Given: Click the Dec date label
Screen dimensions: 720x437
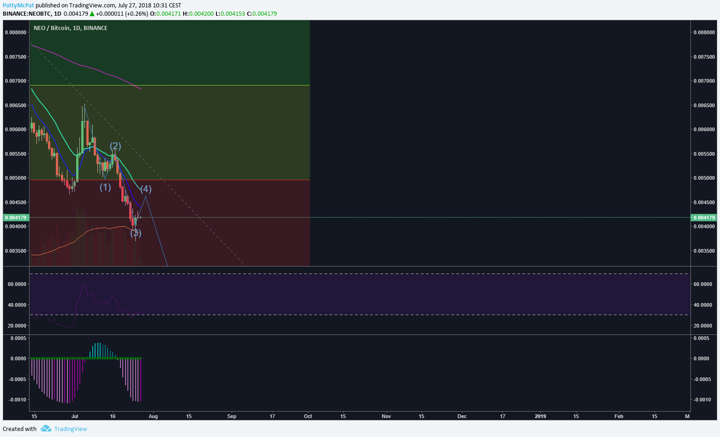Looking at the screenshot, I should pyautogui.click(x=462, y=416).
